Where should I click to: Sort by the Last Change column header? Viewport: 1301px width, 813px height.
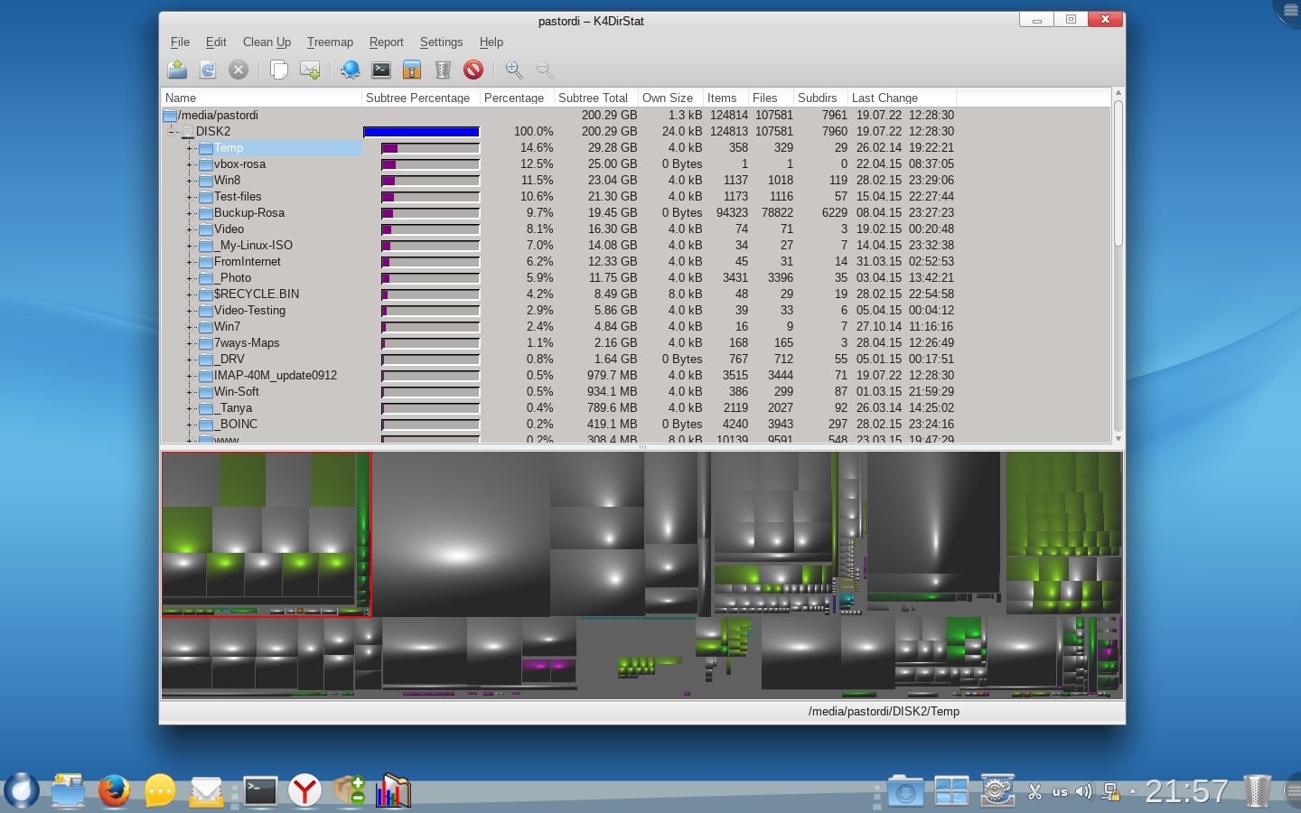click(884, 98)
